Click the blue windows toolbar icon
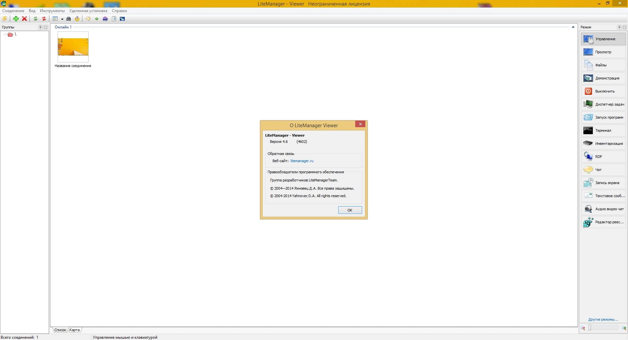The height and width of the screenshot is (340, 628). 122,19
